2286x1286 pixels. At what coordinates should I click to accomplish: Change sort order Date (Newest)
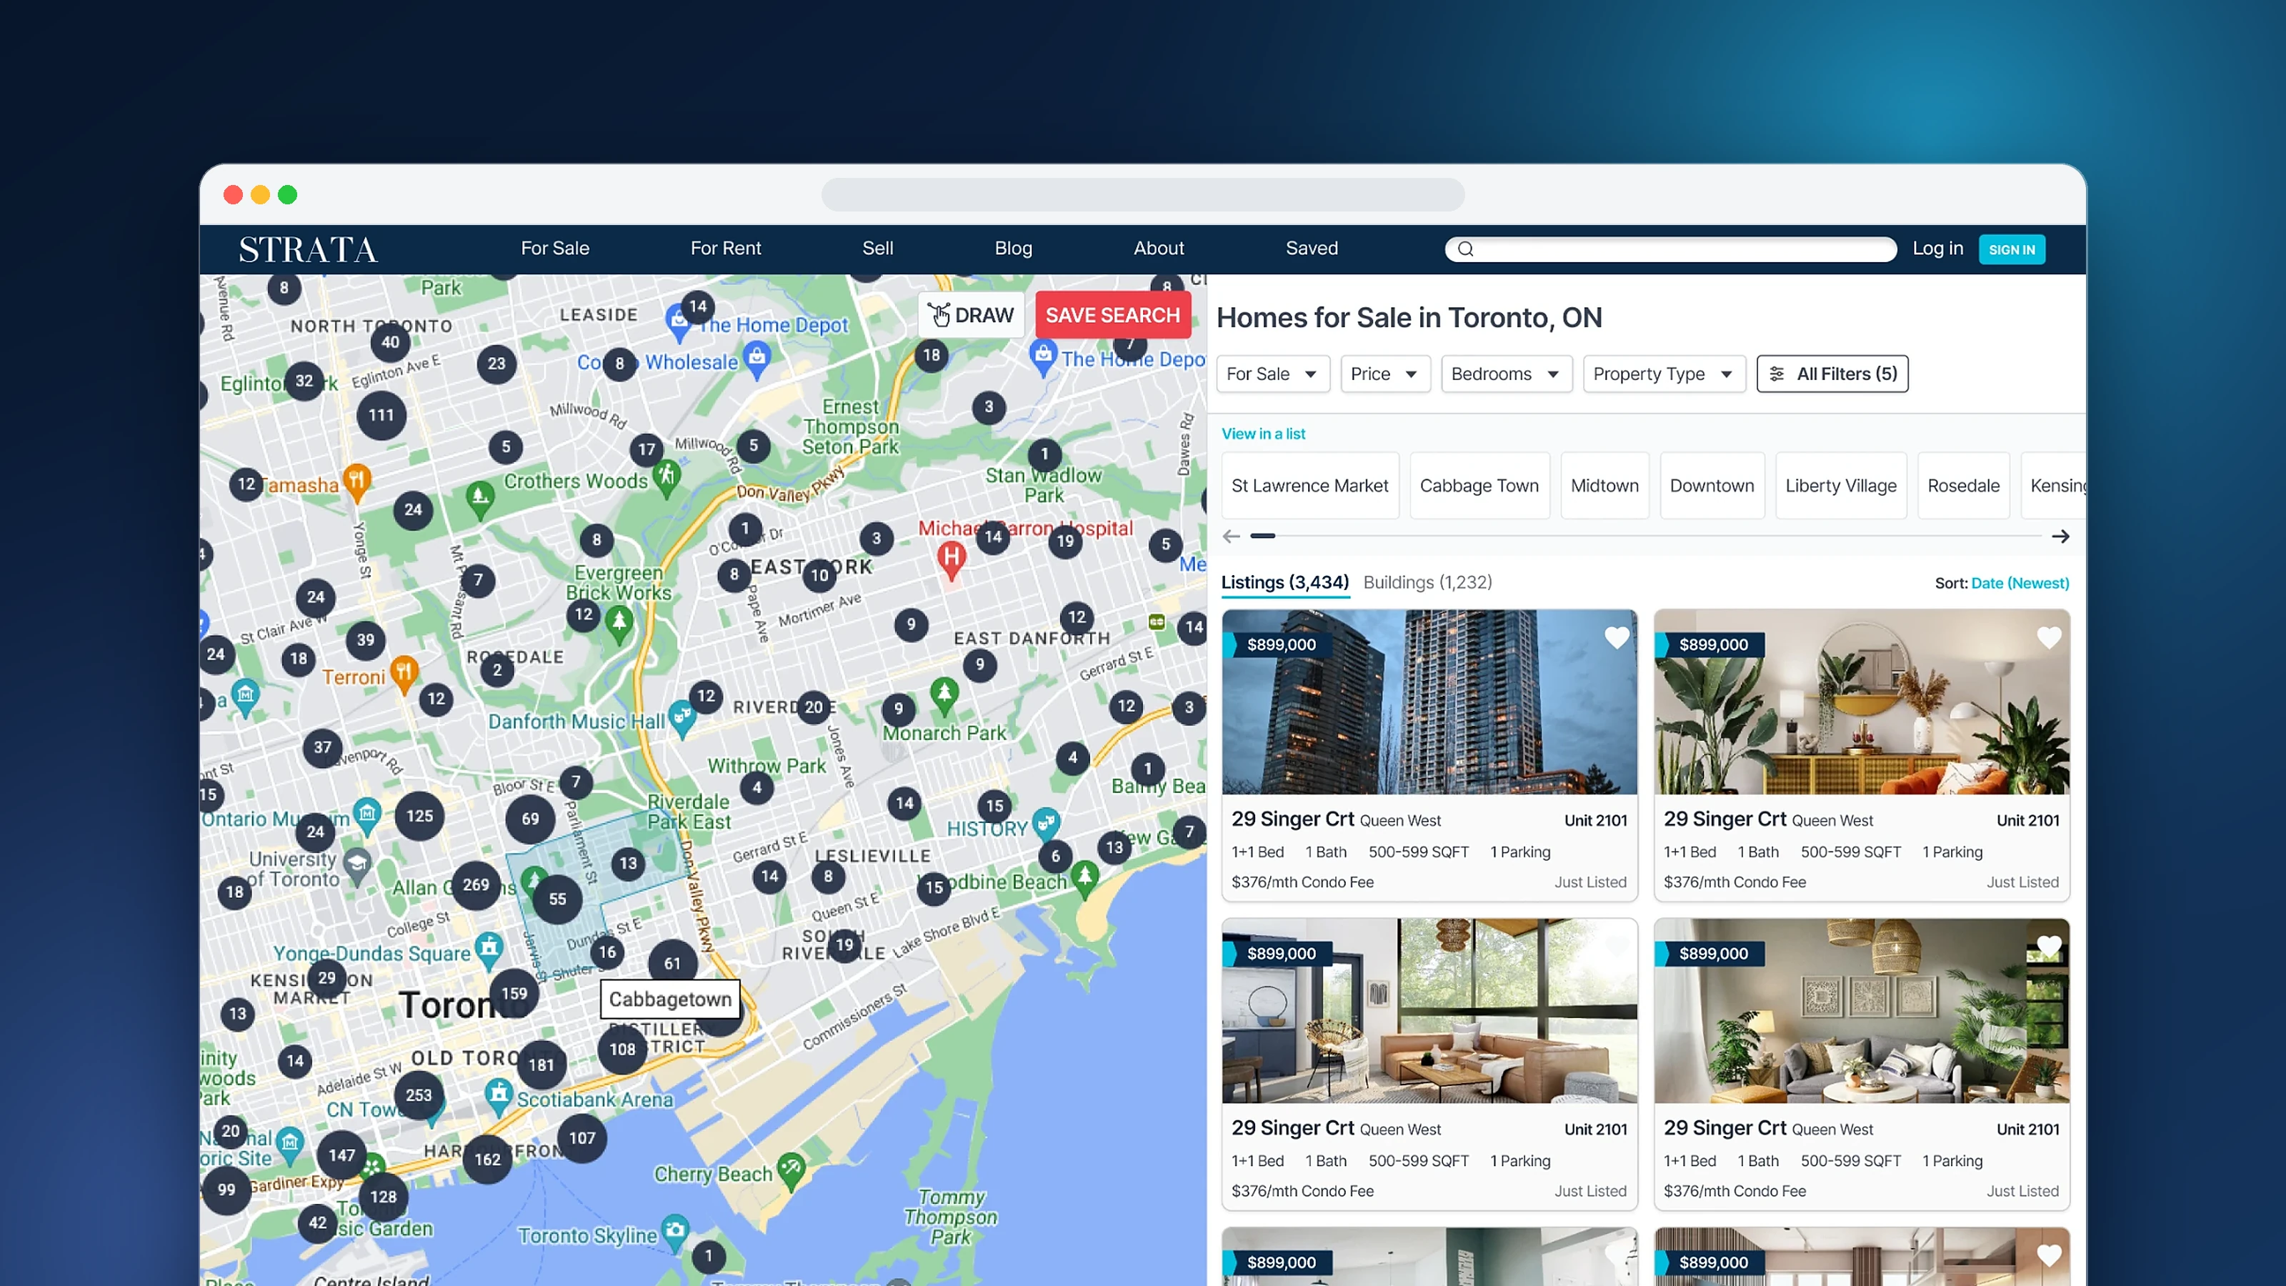click(x=2020, y=583)
